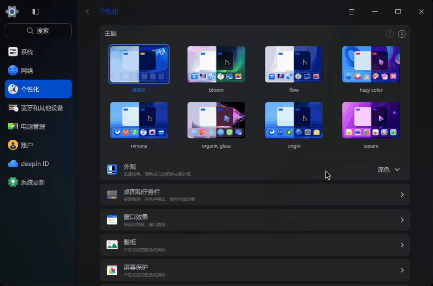Select the 自定义 theme thumbnail
The image size is (433, 286).
139,64
